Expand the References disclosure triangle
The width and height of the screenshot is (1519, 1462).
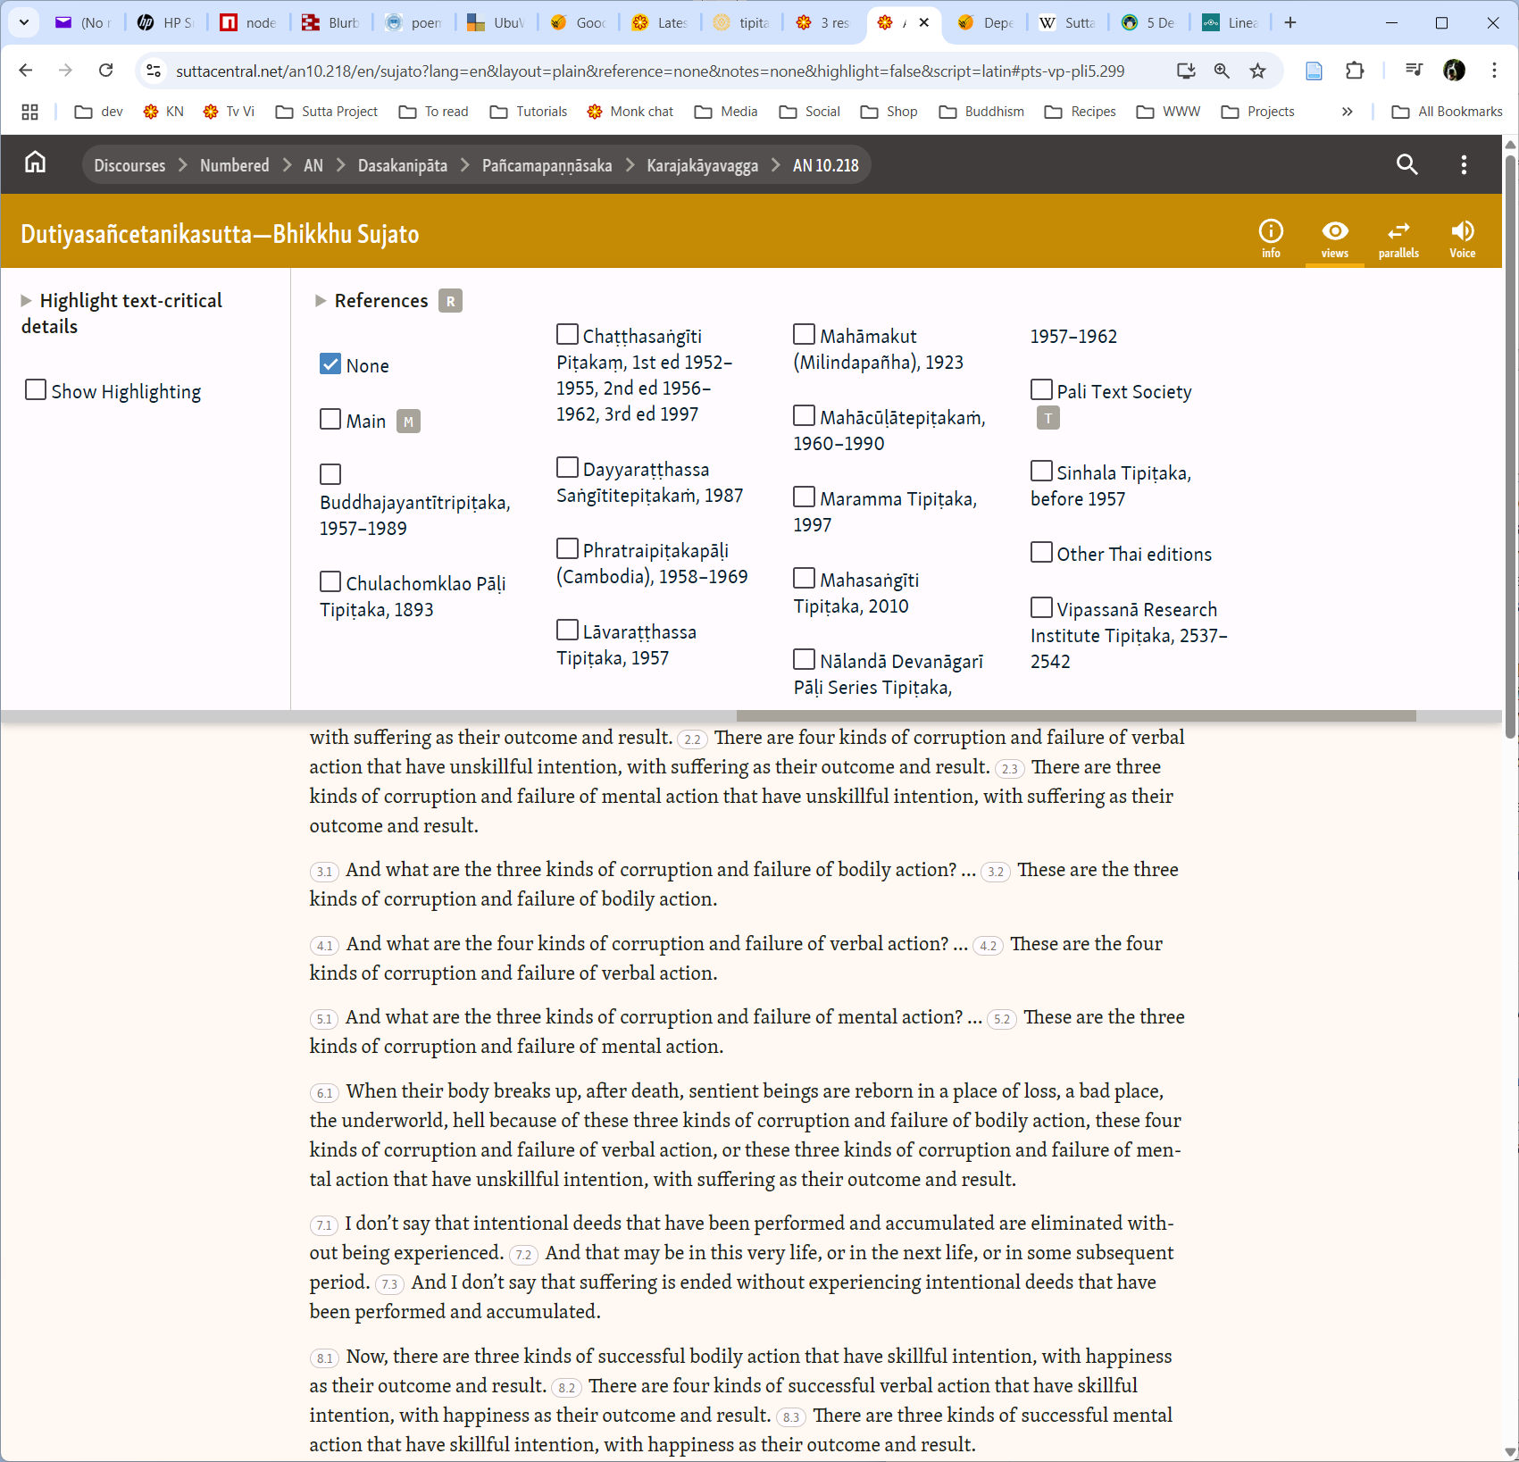click(321, 301)
